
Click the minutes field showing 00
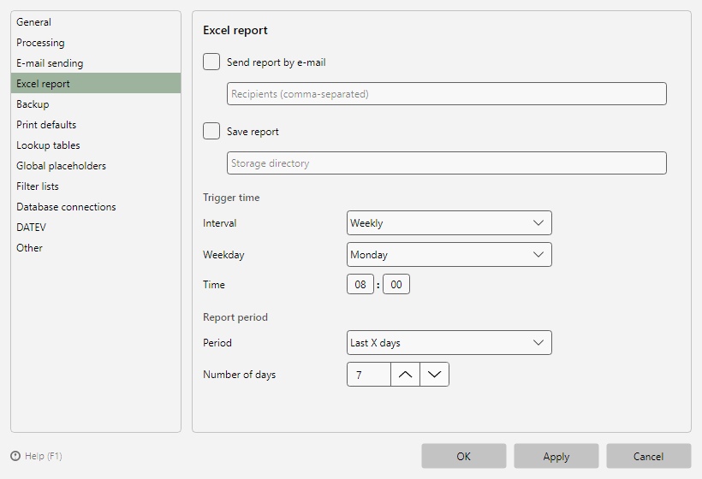(396, 284)
